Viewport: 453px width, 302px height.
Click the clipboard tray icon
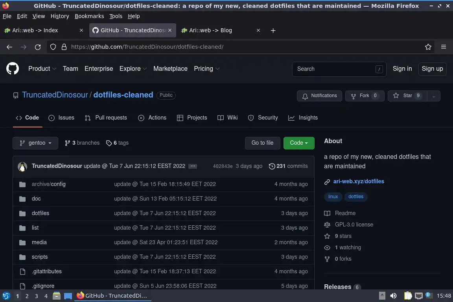click(x=408, y=296)
